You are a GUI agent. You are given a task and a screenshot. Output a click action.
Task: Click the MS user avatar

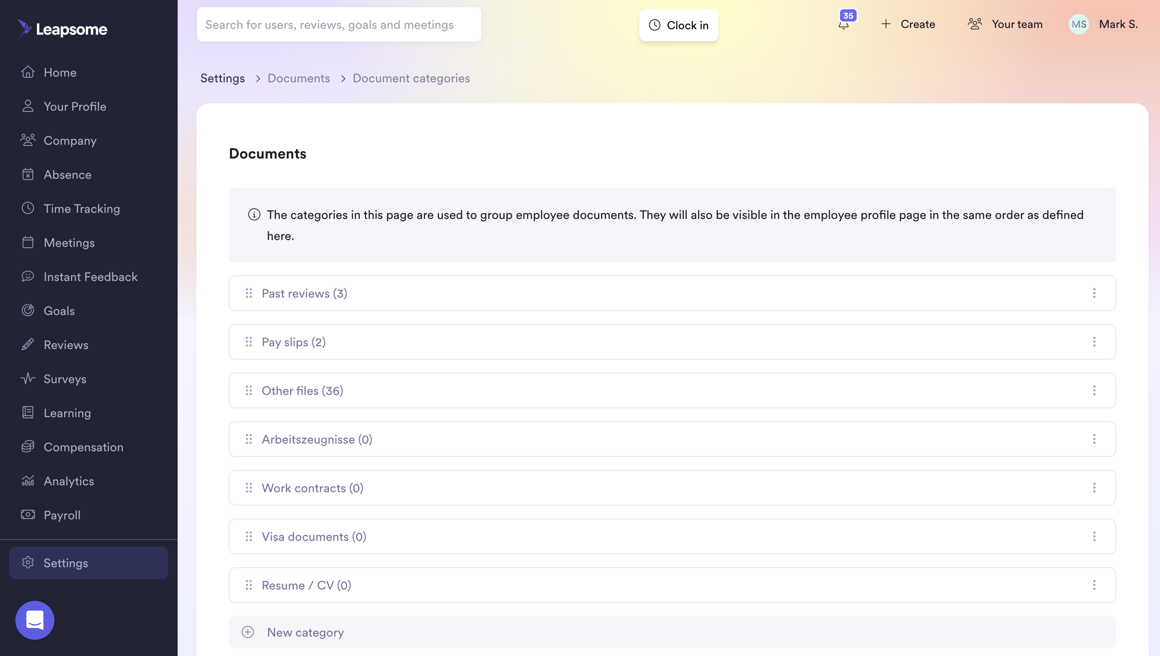tap(1078, 24)
